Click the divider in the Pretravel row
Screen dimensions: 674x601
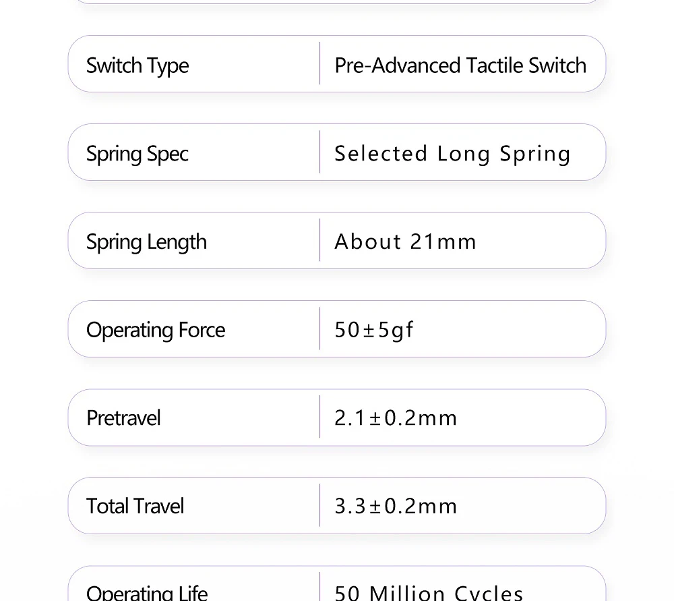tap(319, 416)
